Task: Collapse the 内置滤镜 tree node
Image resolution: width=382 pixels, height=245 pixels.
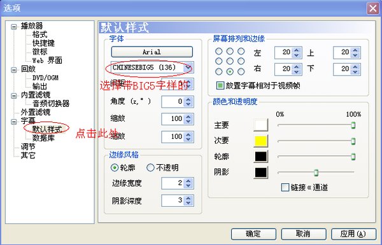Action: pos(14,95)
